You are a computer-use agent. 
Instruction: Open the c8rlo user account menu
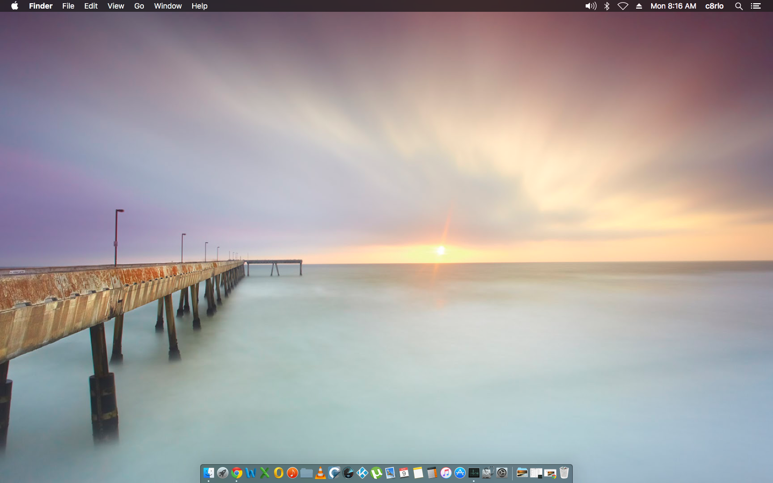click(714, 6)
